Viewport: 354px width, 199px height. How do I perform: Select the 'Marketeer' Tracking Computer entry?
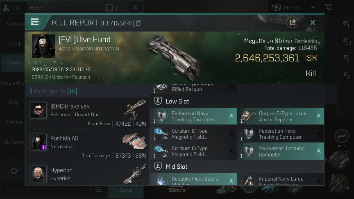281,151
